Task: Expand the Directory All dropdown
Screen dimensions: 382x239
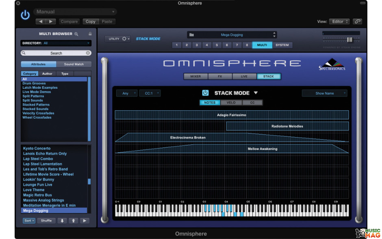Action: tap(56, 43)
